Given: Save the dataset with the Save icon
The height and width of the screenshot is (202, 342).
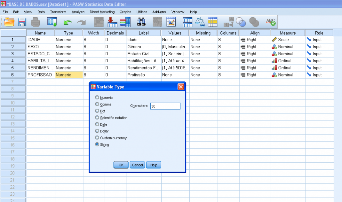Looking at the screenshot, I should [22, 22].
